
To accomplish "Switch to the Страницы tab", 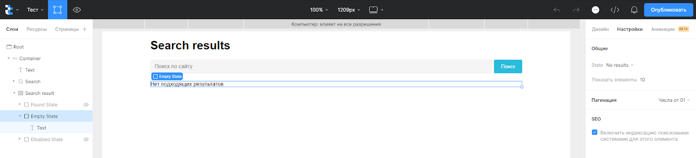I will pos(67,29).
